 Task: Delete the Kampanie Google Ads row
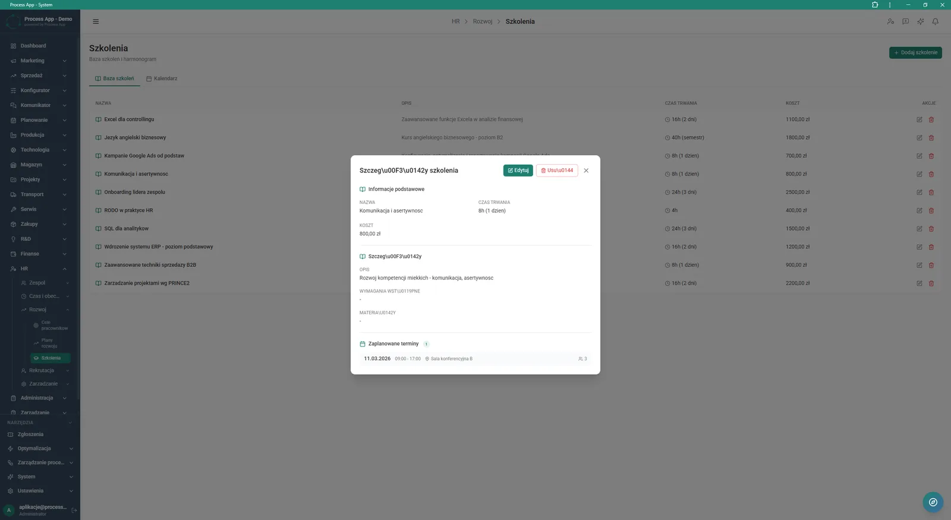pyautogui.click(x=931, y=156)
